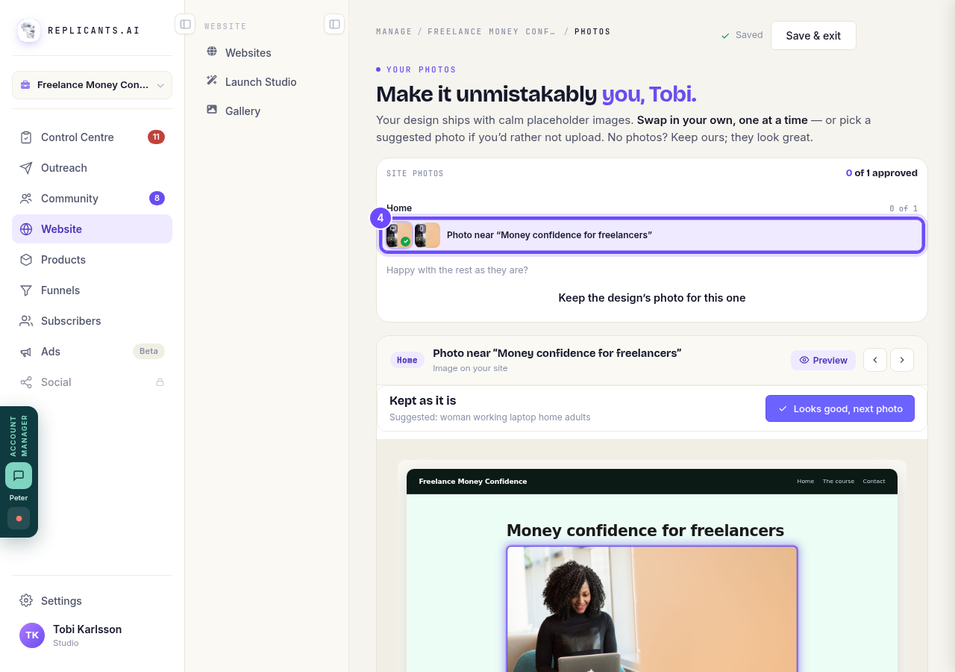Collapse the main sidebar beside the Replicants.AI logo
Screen dimensions: 955x672
[185, 24]
